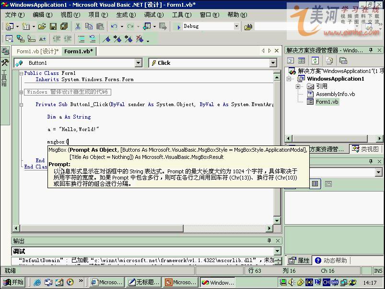The image size is (385, 289).
Task: Click the Paste clipboard icon
Action: 100,26
